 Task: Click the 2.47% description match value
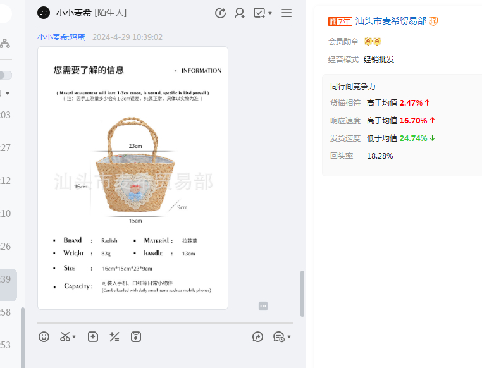tap(411, 103)
